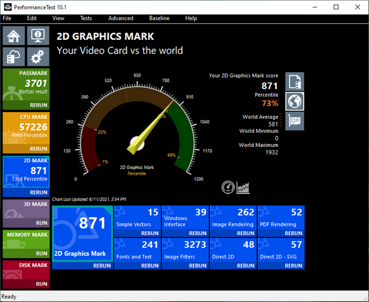Go to the Home screen icon
The height and width of the screenshot is (302, 369).
[x=14, y=36]
